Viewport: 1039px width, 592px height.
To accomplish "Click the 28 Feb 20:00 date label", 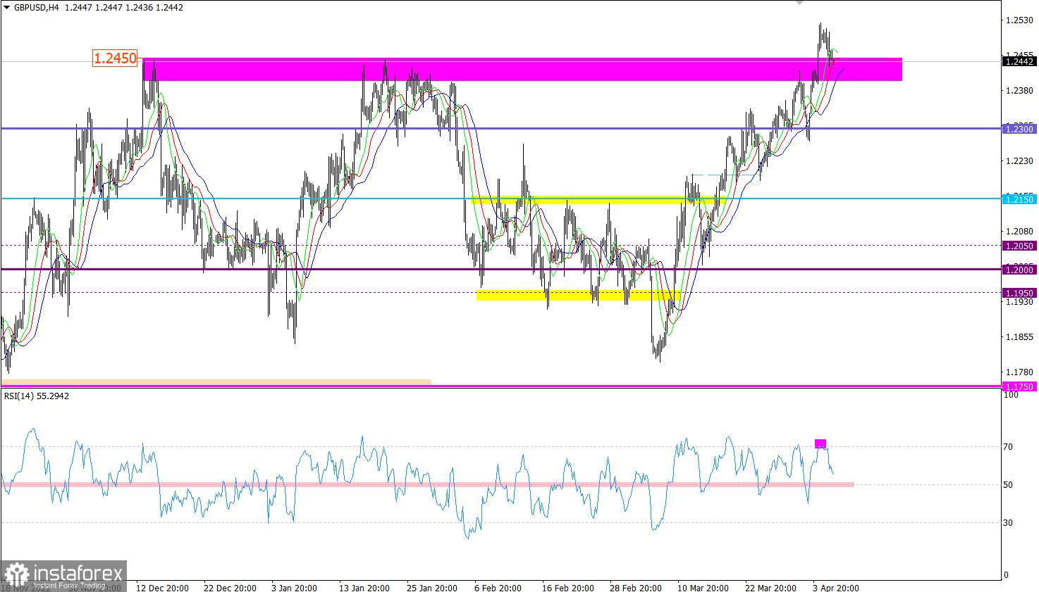I will pyautogui.click(x=636, y=588).
